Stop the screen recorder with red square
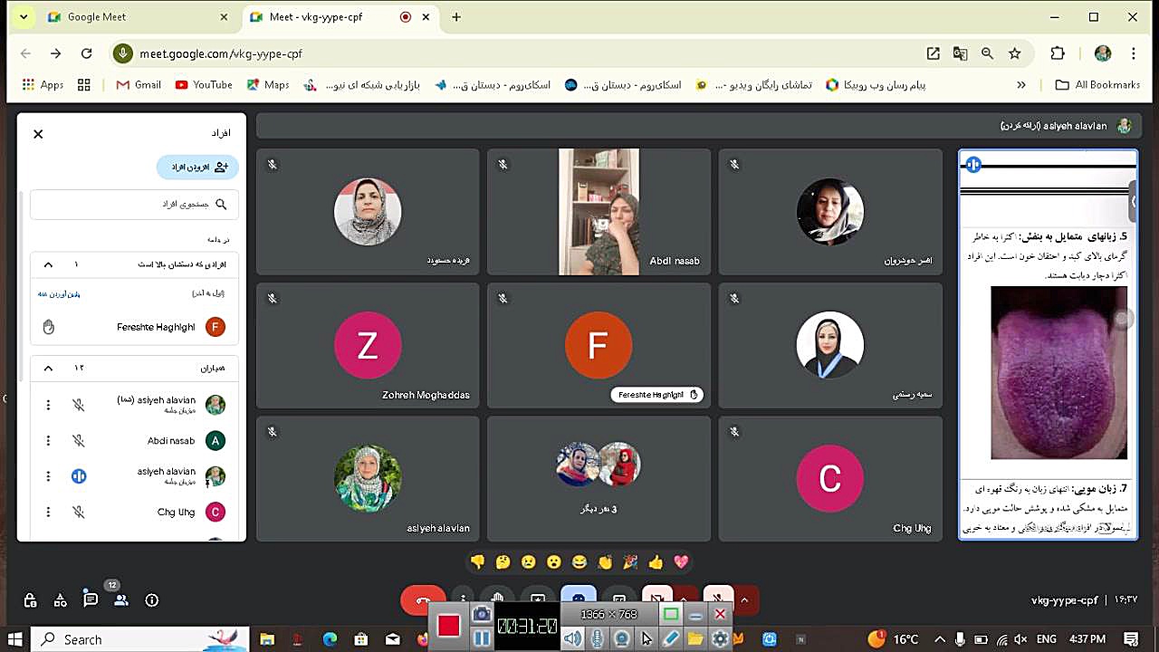The width and height of the screenshot is (1159, 652). pyautogui.click(x=448, y=626)
